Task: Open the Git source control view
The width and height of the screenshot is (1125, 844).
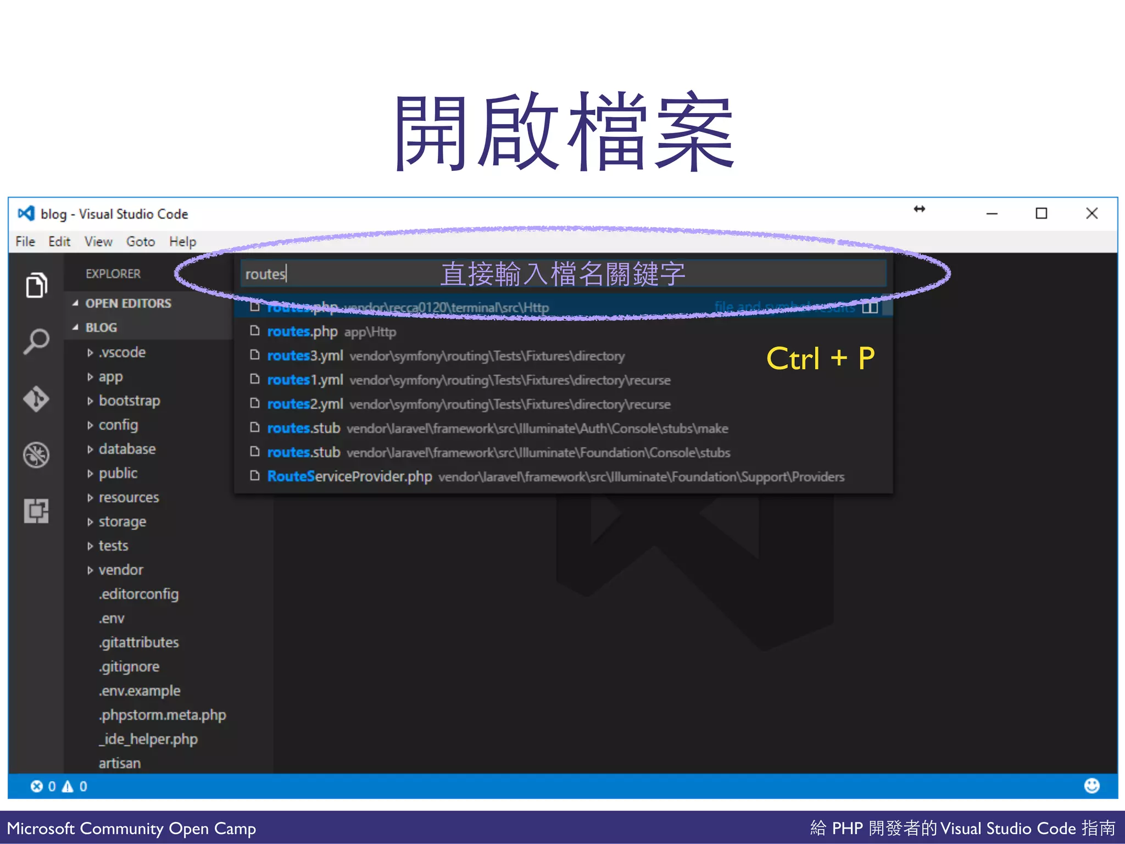Action: (x=36, y=398)
